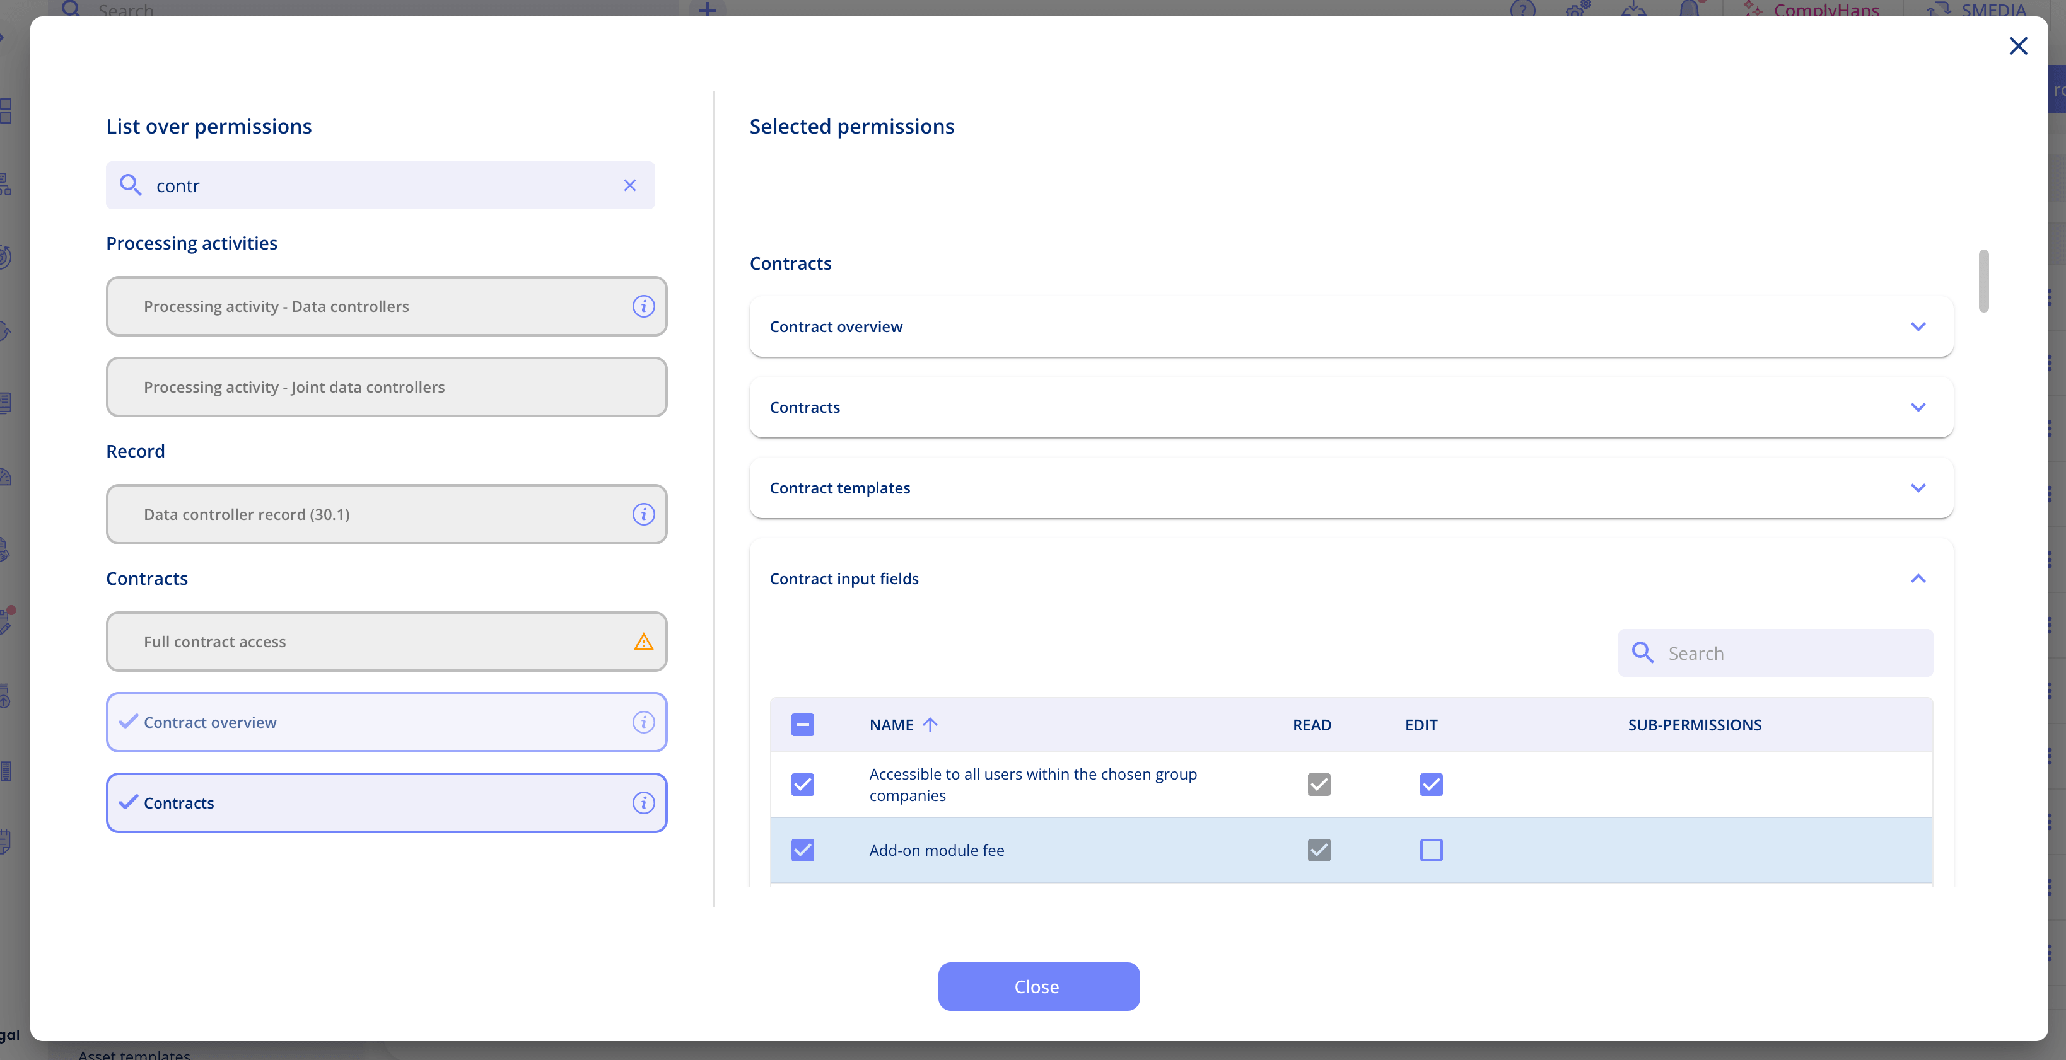Enable EDIT for Add-on module fee
Viewport: 2066px width, 1060px height.
[1431, 850]
